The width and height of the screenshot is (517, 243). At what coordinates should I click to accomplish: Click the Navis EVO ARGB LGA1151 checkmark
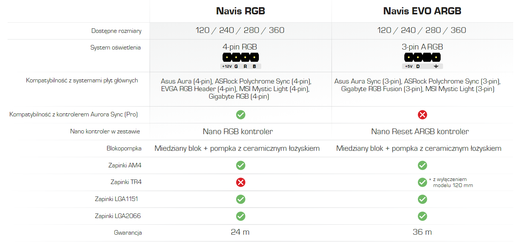pyautogui.click(x=422, y=199)
